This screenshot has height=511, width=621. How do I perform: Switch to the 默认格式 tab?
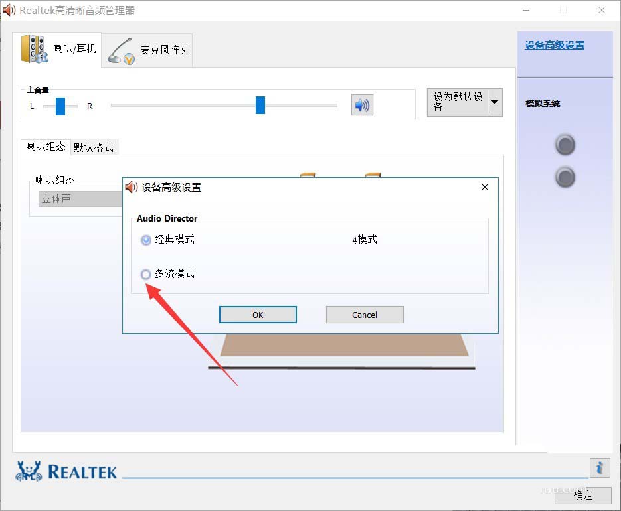coord(94,147)
